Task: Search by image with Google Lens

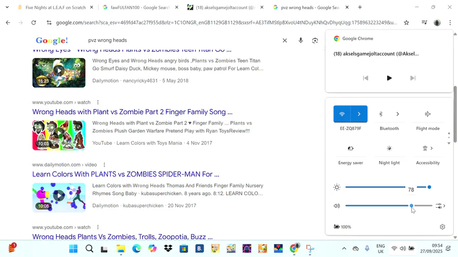Action: (x=315, y=41)
